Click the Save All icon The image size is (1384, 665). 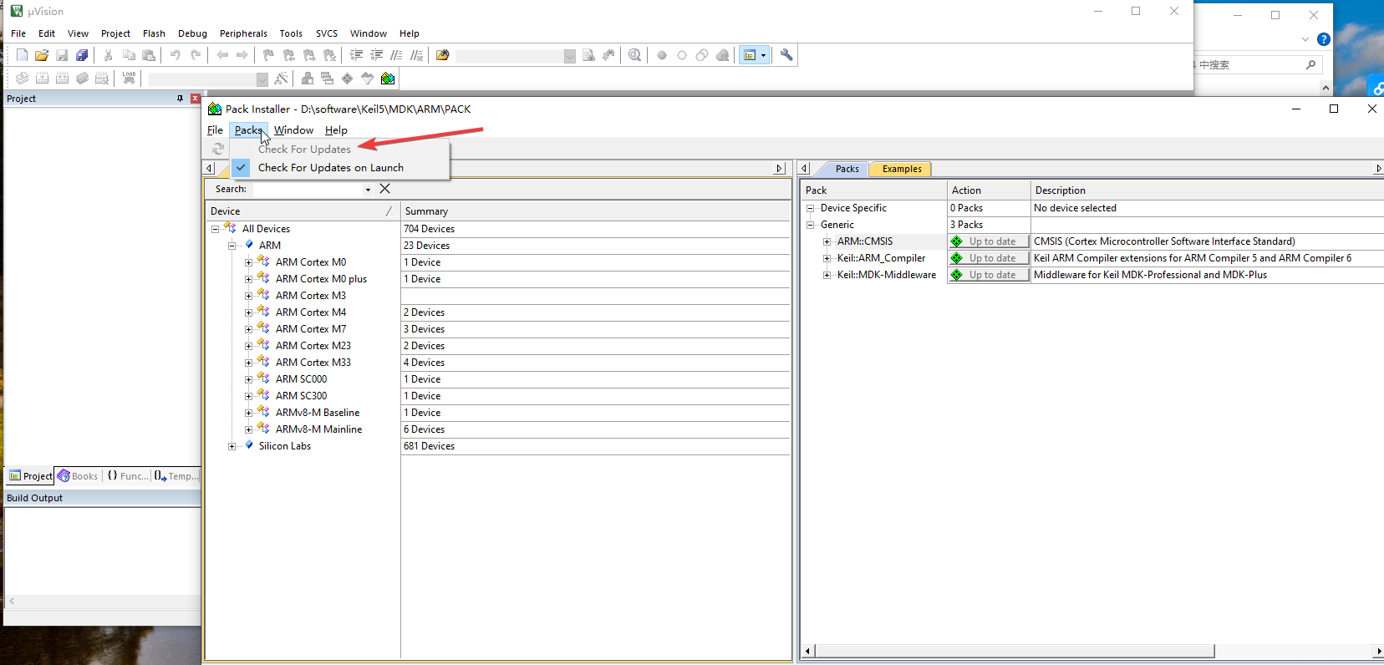pos(82,55)
